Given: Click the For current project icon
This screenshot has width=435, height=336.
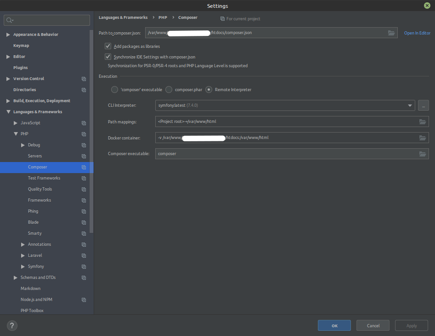Looking at the screenshot, I should point(222,18).
